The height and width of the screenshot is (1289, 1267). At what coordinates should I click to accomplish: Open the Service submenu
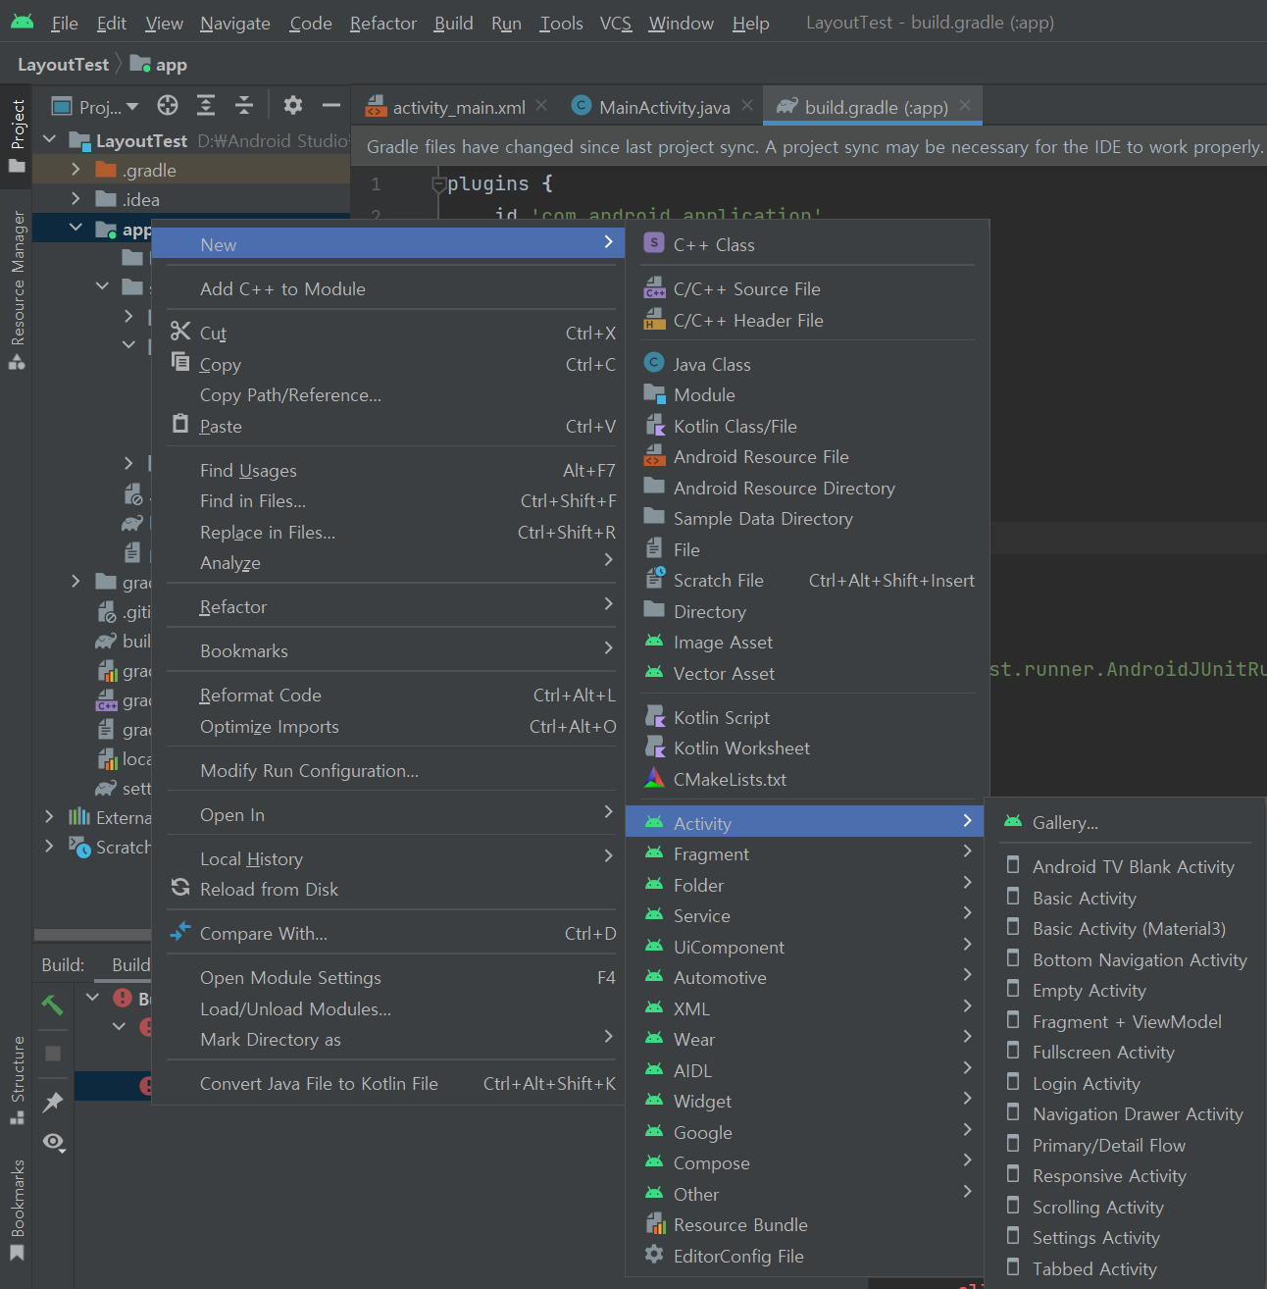(804, 915)
